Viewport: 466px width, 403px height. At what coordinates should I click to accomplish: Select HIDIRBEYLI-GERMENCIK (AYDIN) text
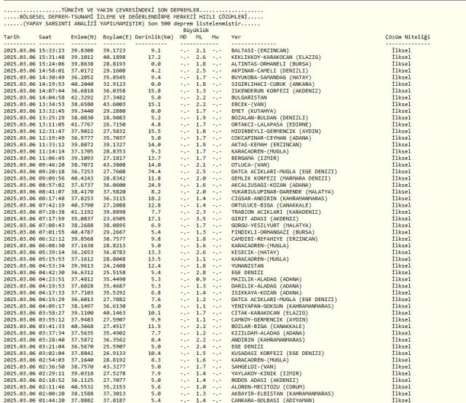pyautogui.click(x=276, y=131)
